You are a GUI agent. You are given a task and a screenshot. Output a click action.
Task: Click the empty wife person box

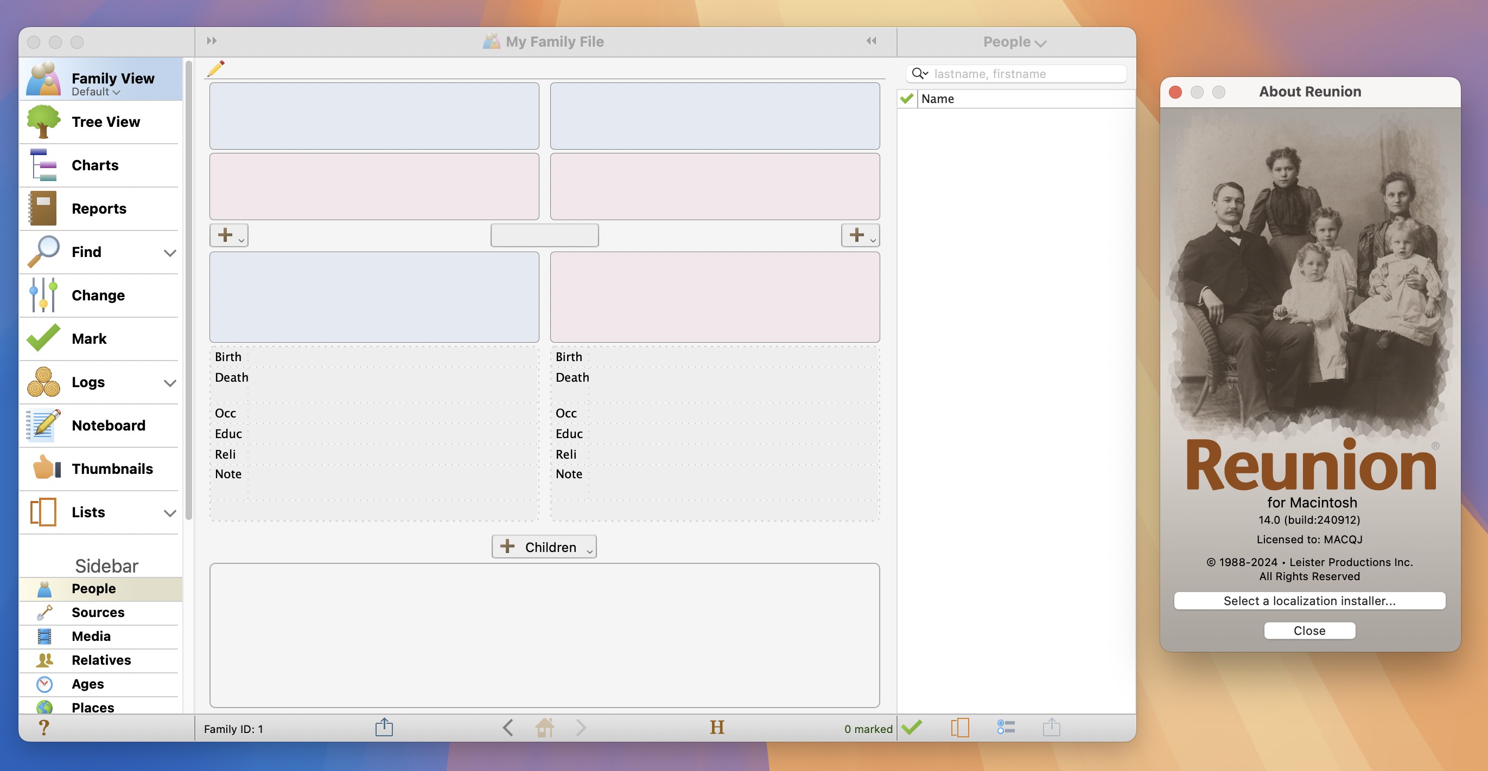[715, 297]
